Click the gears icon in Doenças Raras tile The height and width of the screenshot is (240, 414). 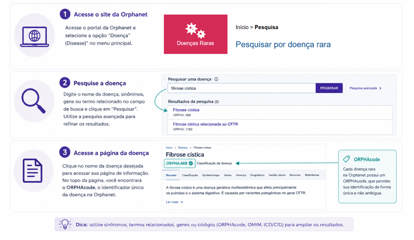pos(195,31)
